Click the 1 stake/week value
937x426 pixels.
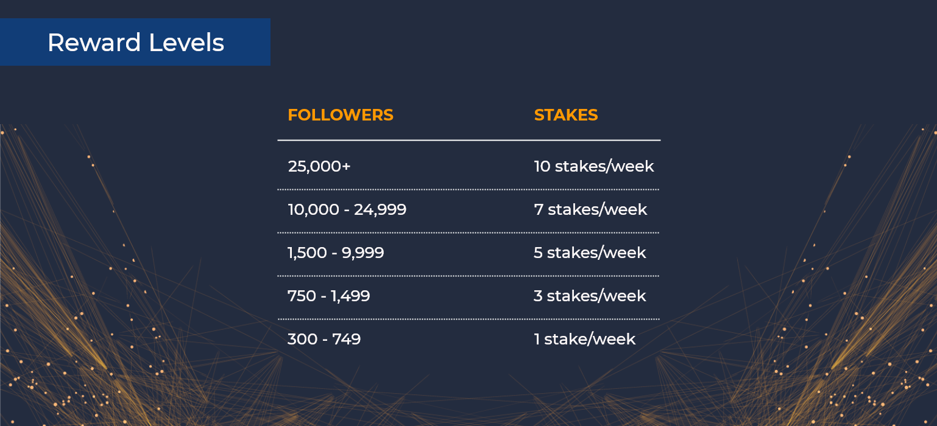pyautogui.click(x=585, y=340)
